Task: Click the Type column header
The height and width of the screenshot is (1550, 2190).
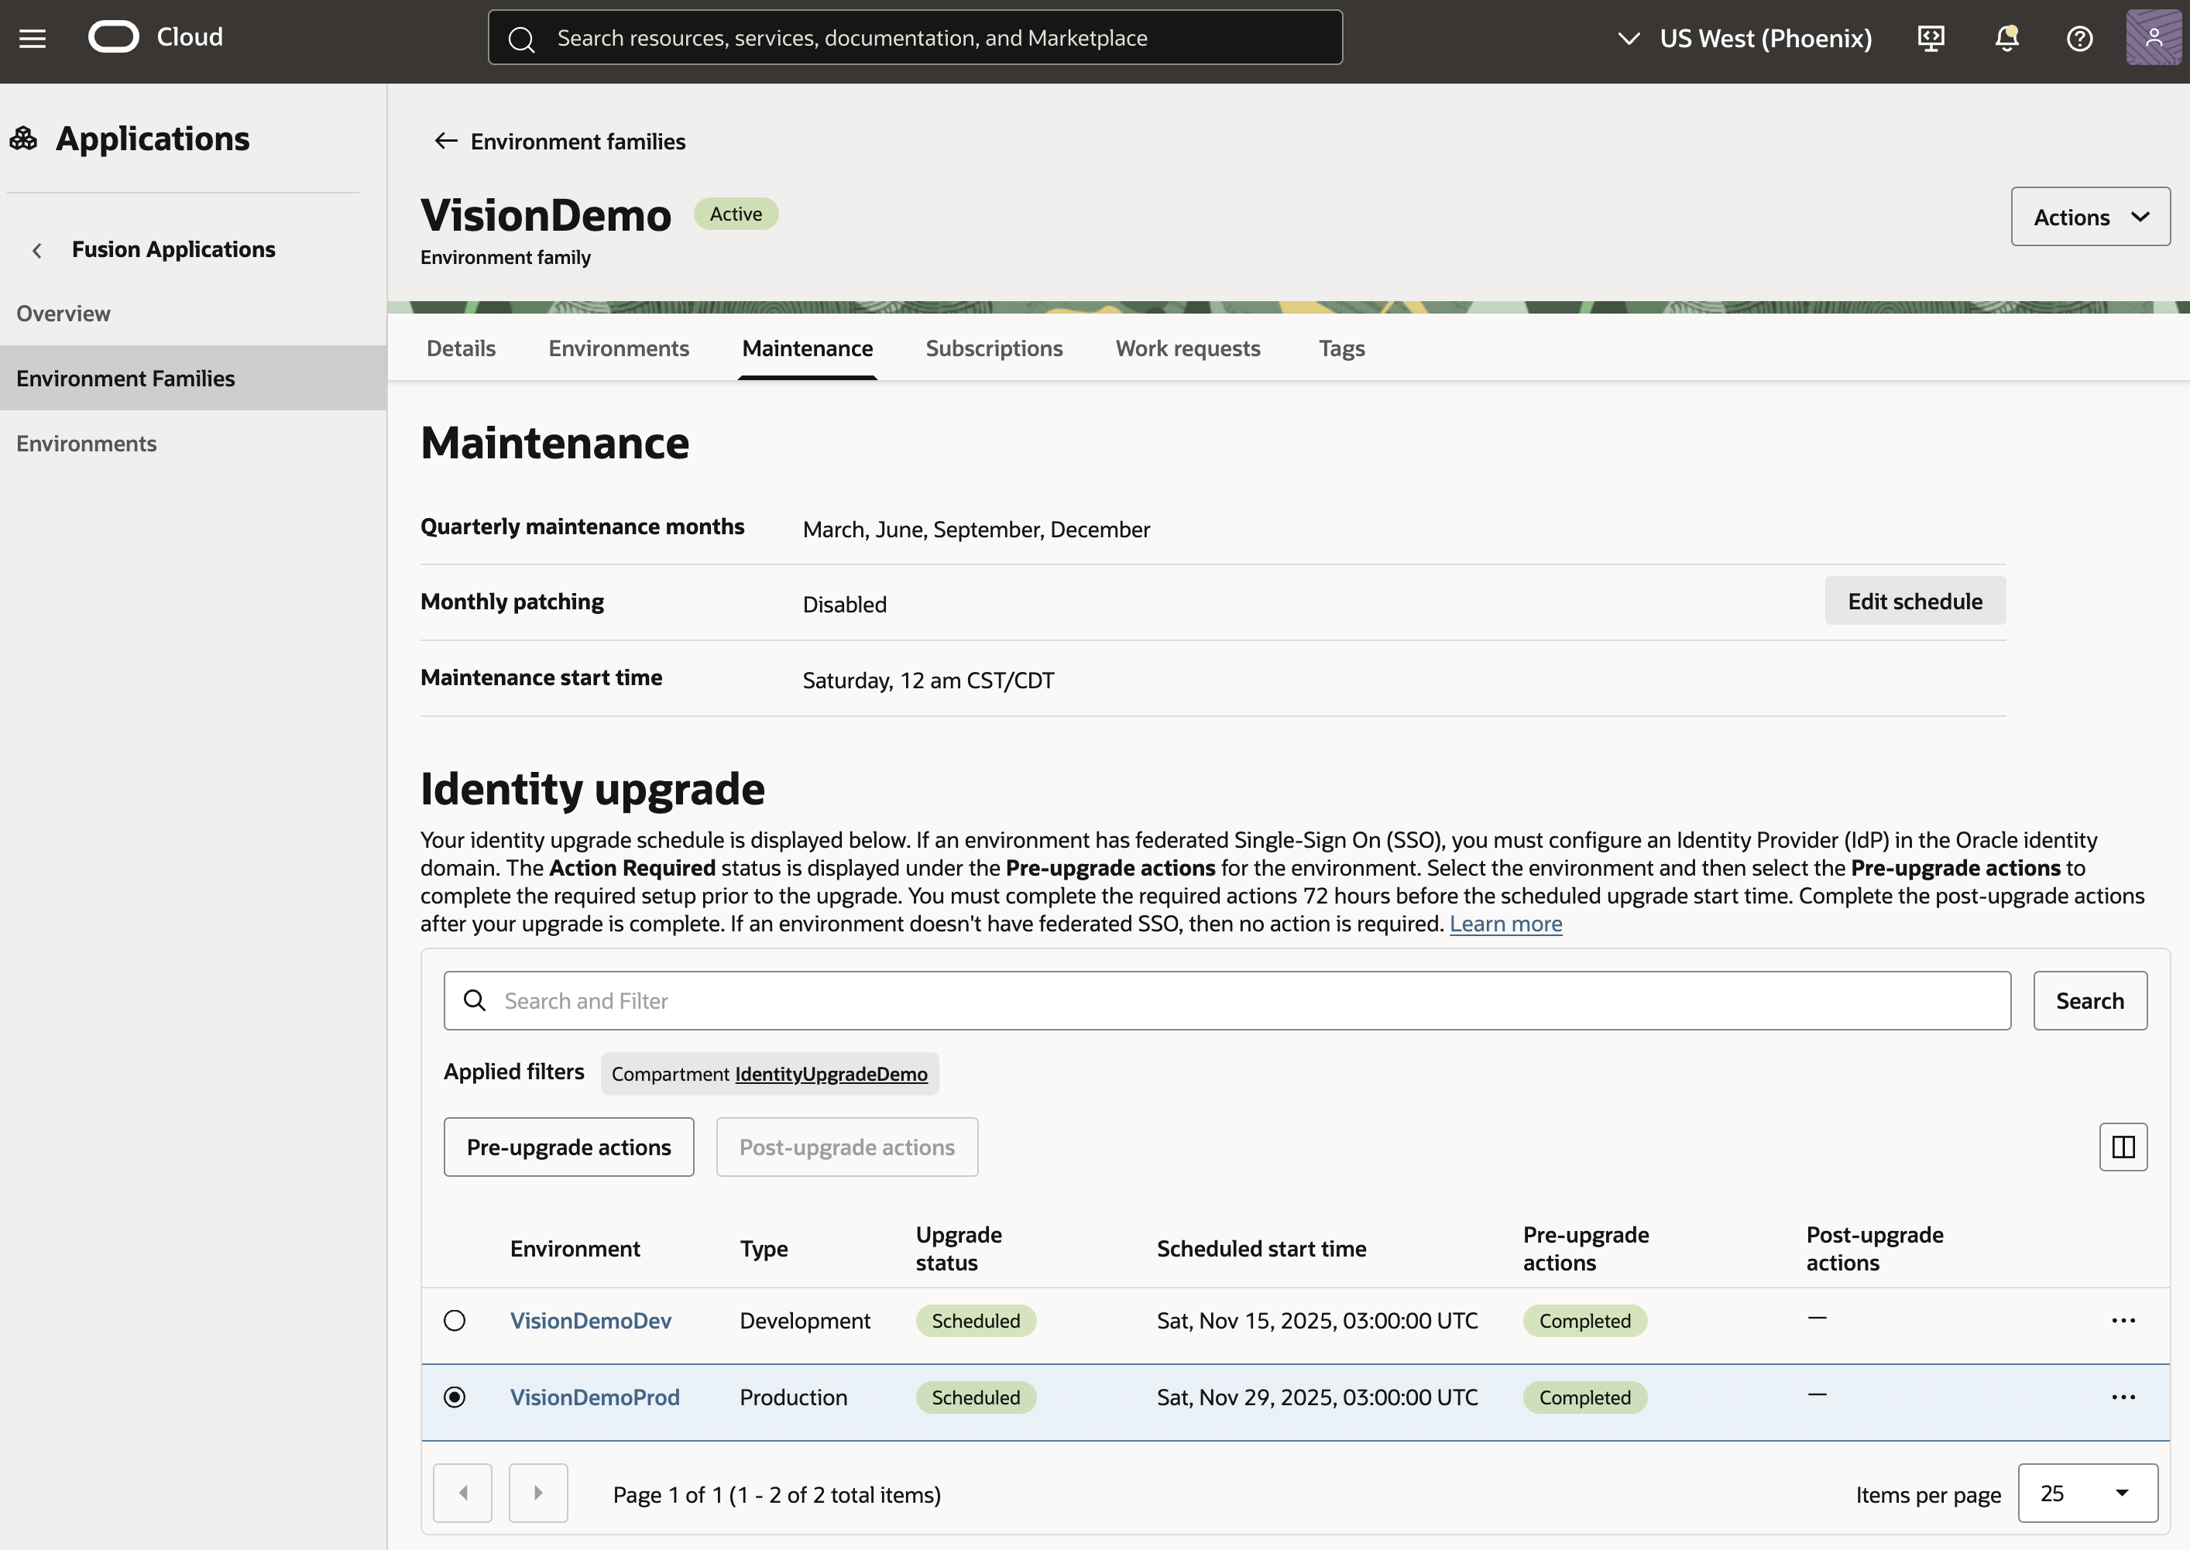Action: point(764,1248)
